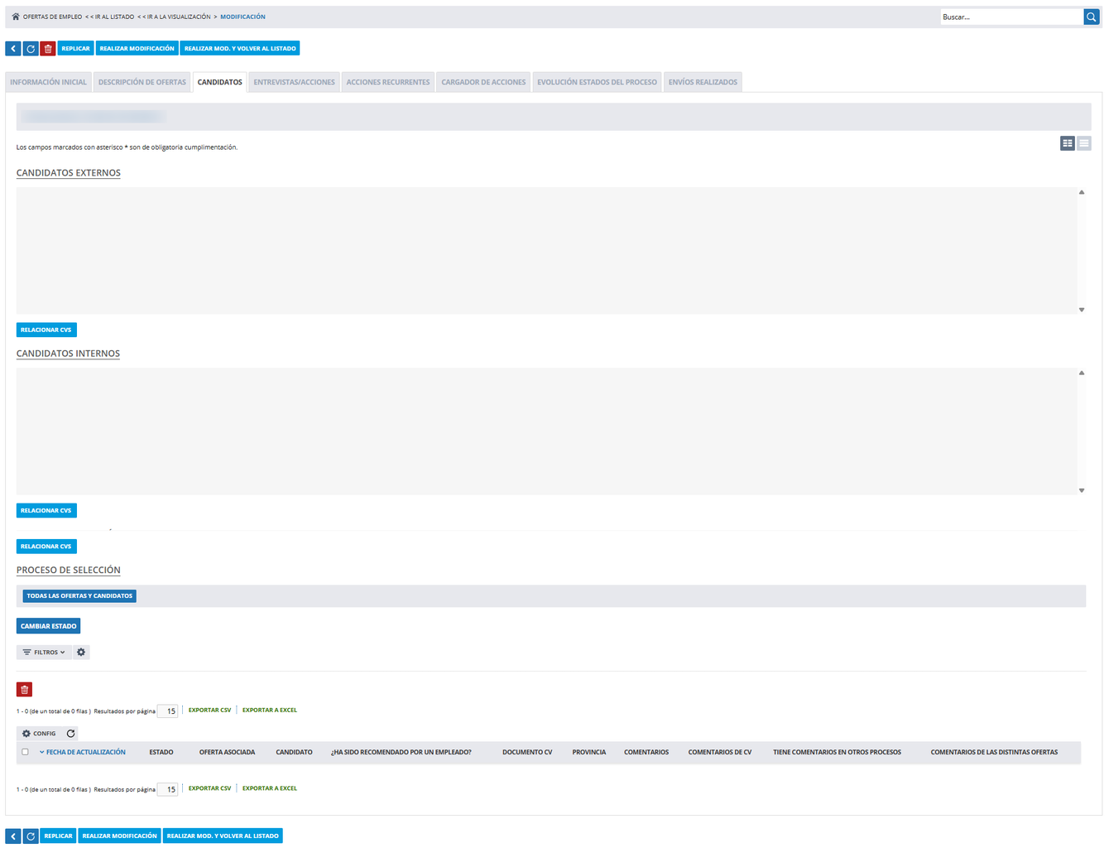Go to the Envíos Realizados tab
Viewport: 1109px width, 848px height.
(703, 82)
